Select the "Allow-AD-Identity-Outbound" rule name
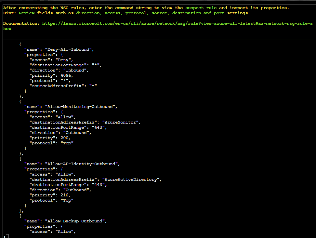Screen dimensions: 316x238 [x=81, y=164]
